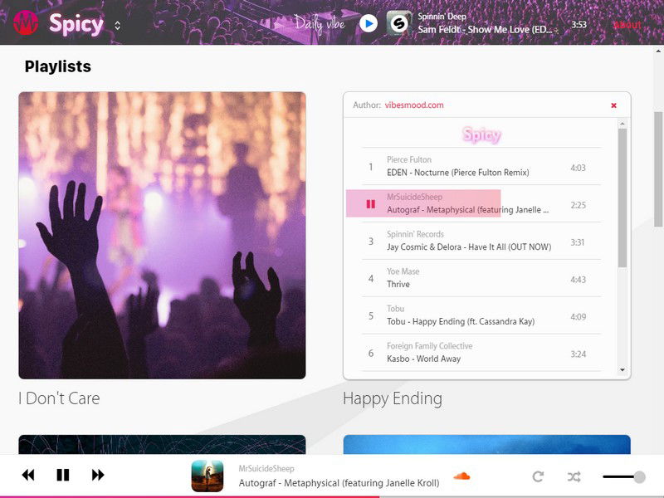This screenshot has width=664, height=498.
Task: Click the vibesmood logo icon in the header
Action: pos(26,23)
